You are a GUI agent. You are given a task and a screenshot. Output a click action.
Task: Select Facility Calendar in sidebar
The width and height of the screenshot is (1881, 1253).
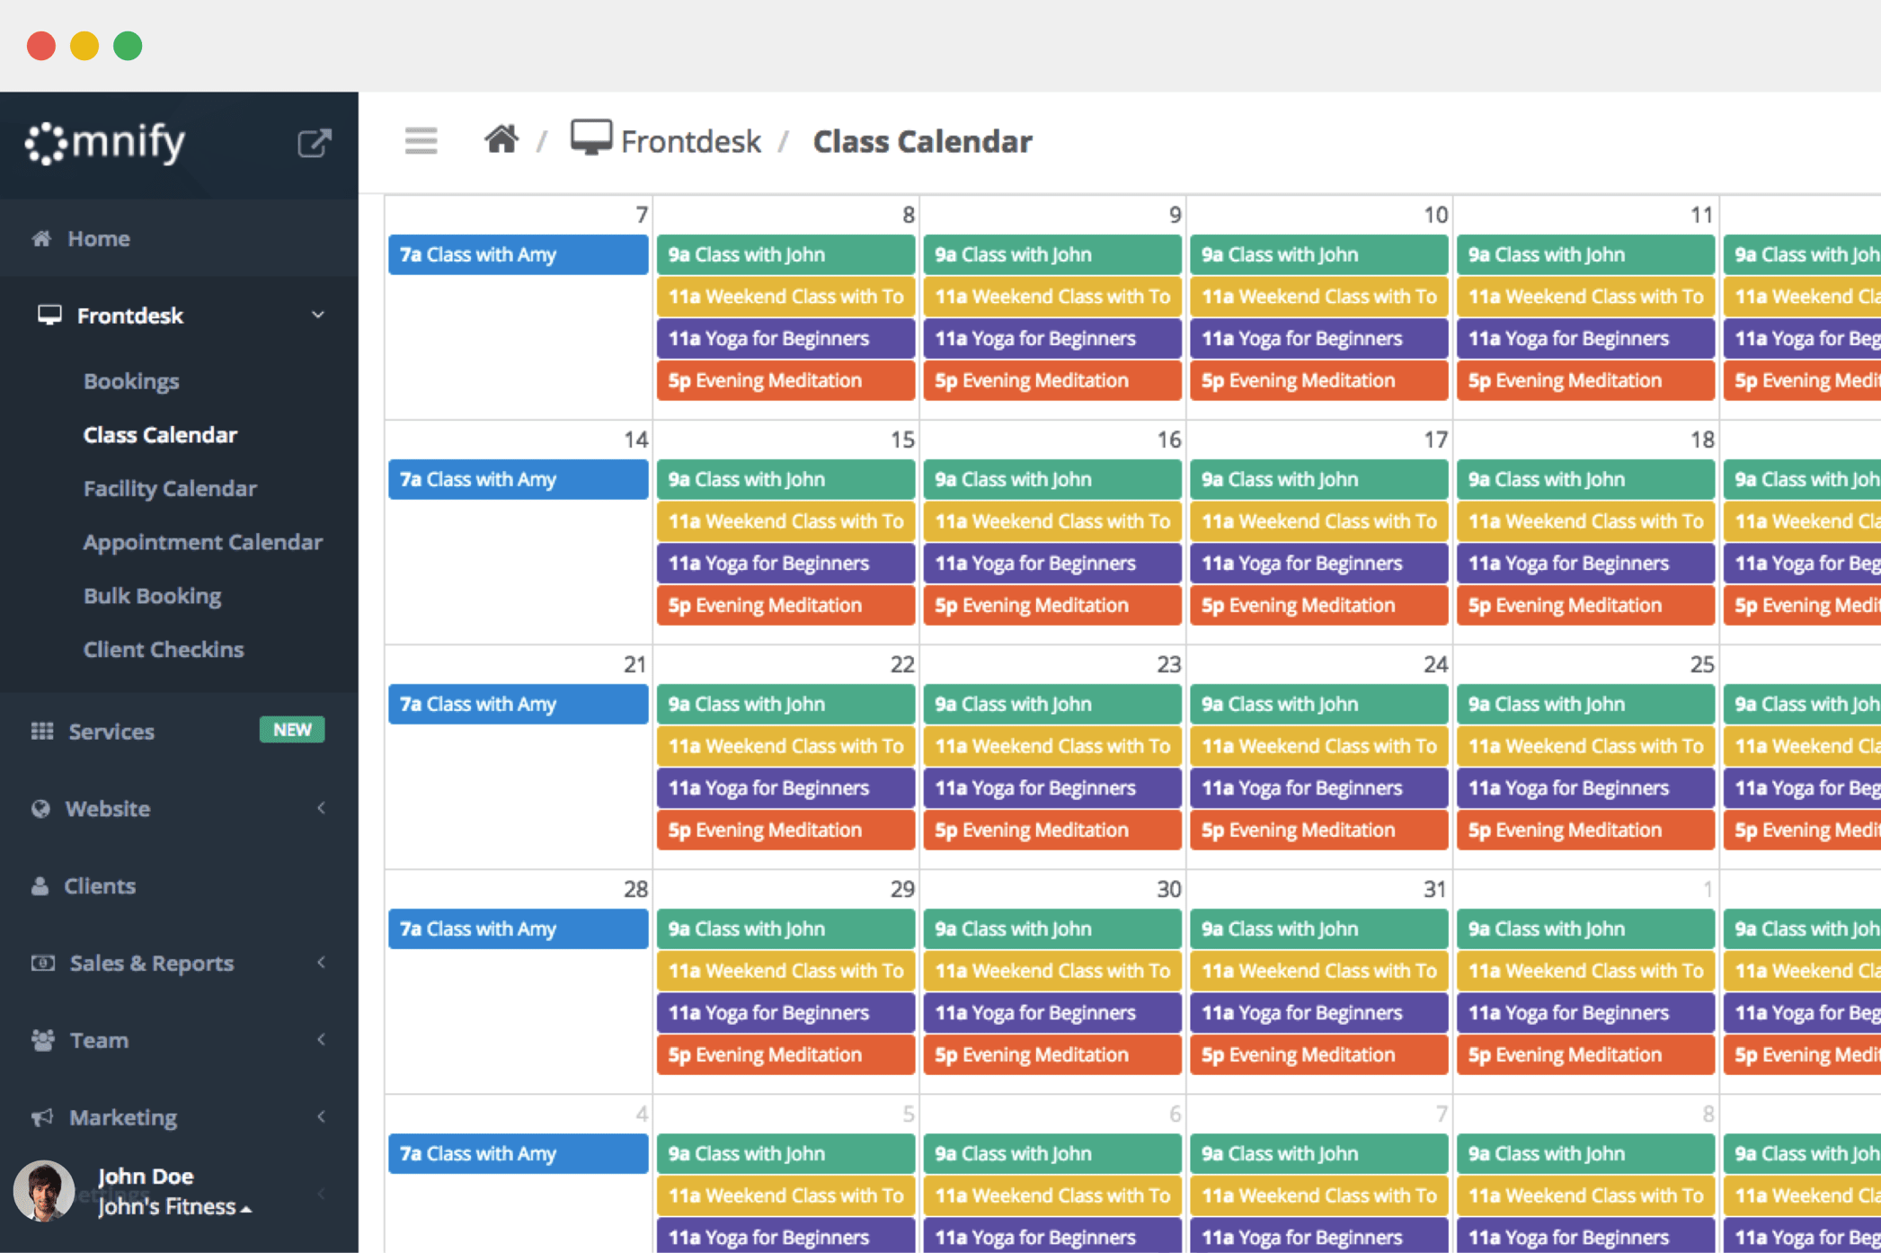click(170, 488)
